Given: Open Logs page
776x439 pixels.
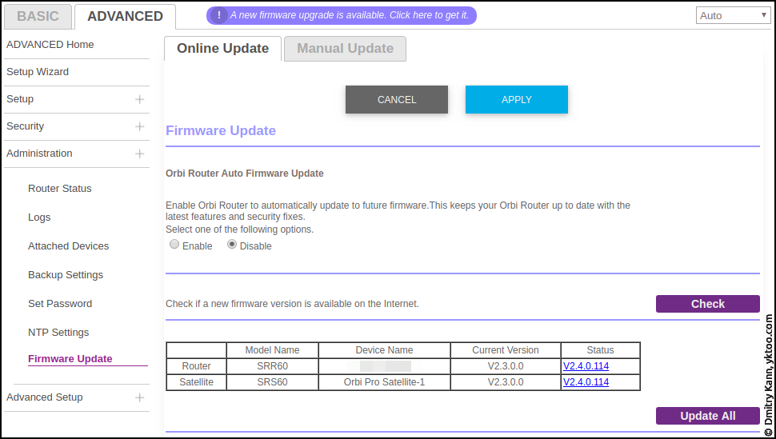Looking at the screenshot, I should click(x=39, y=218).
